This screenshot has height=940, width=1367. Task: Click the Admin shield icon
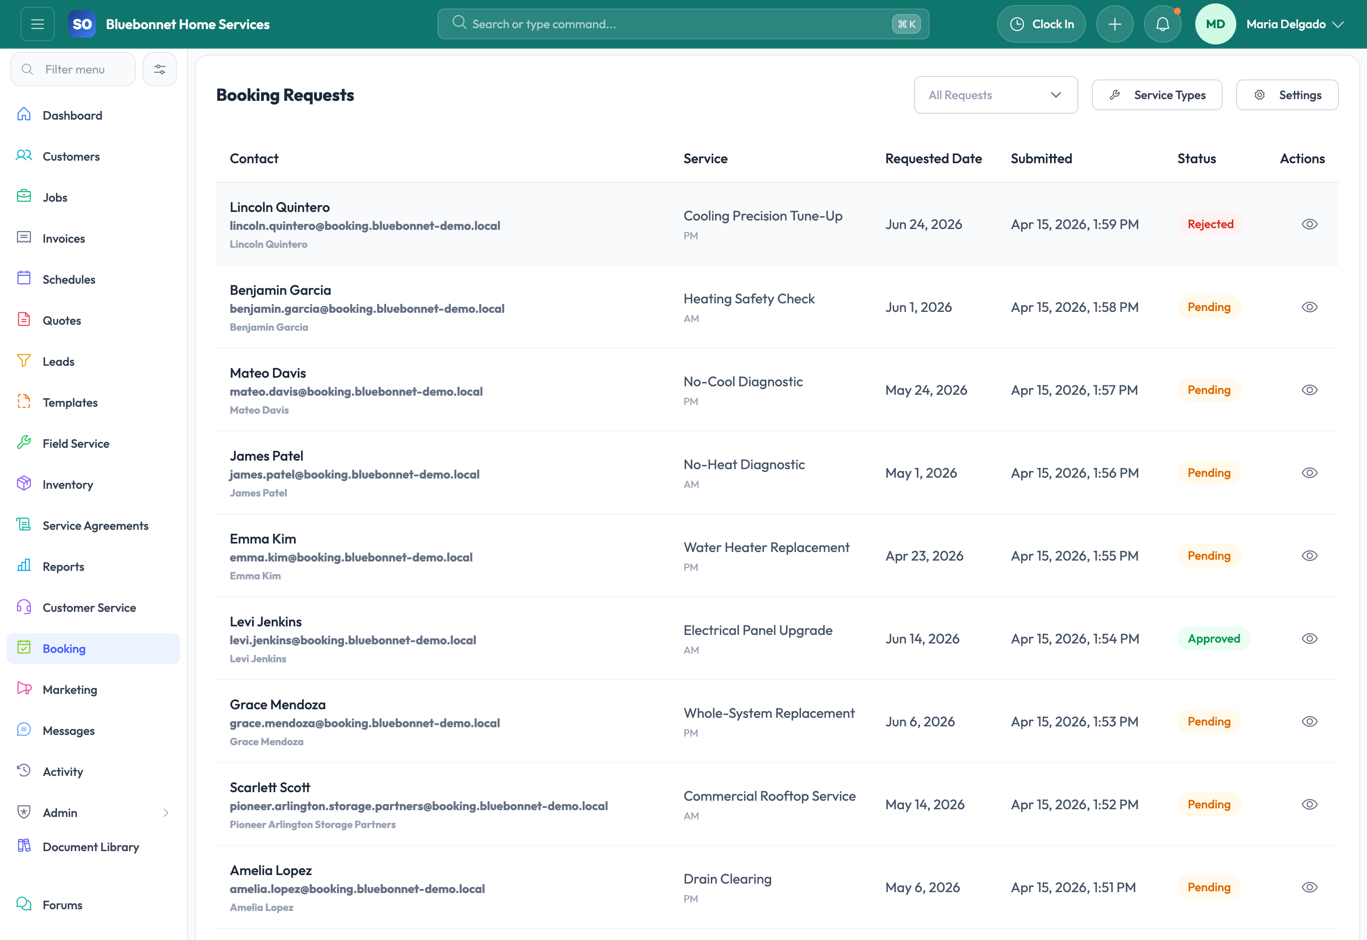(x=23, y=811)
